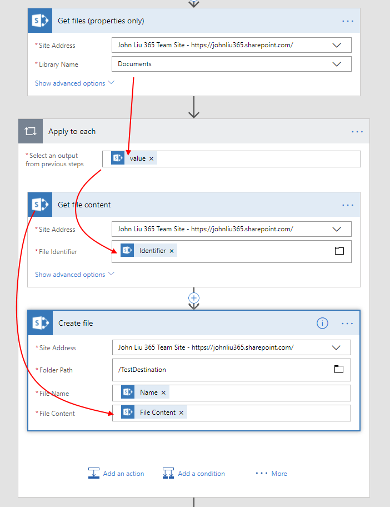
Task: Remove the value token
Action: 151,159
